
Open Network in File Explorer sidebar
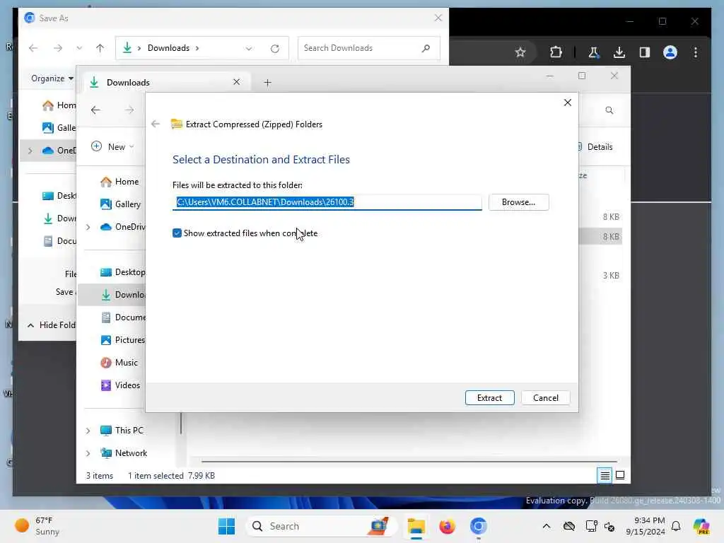point(124,453)
